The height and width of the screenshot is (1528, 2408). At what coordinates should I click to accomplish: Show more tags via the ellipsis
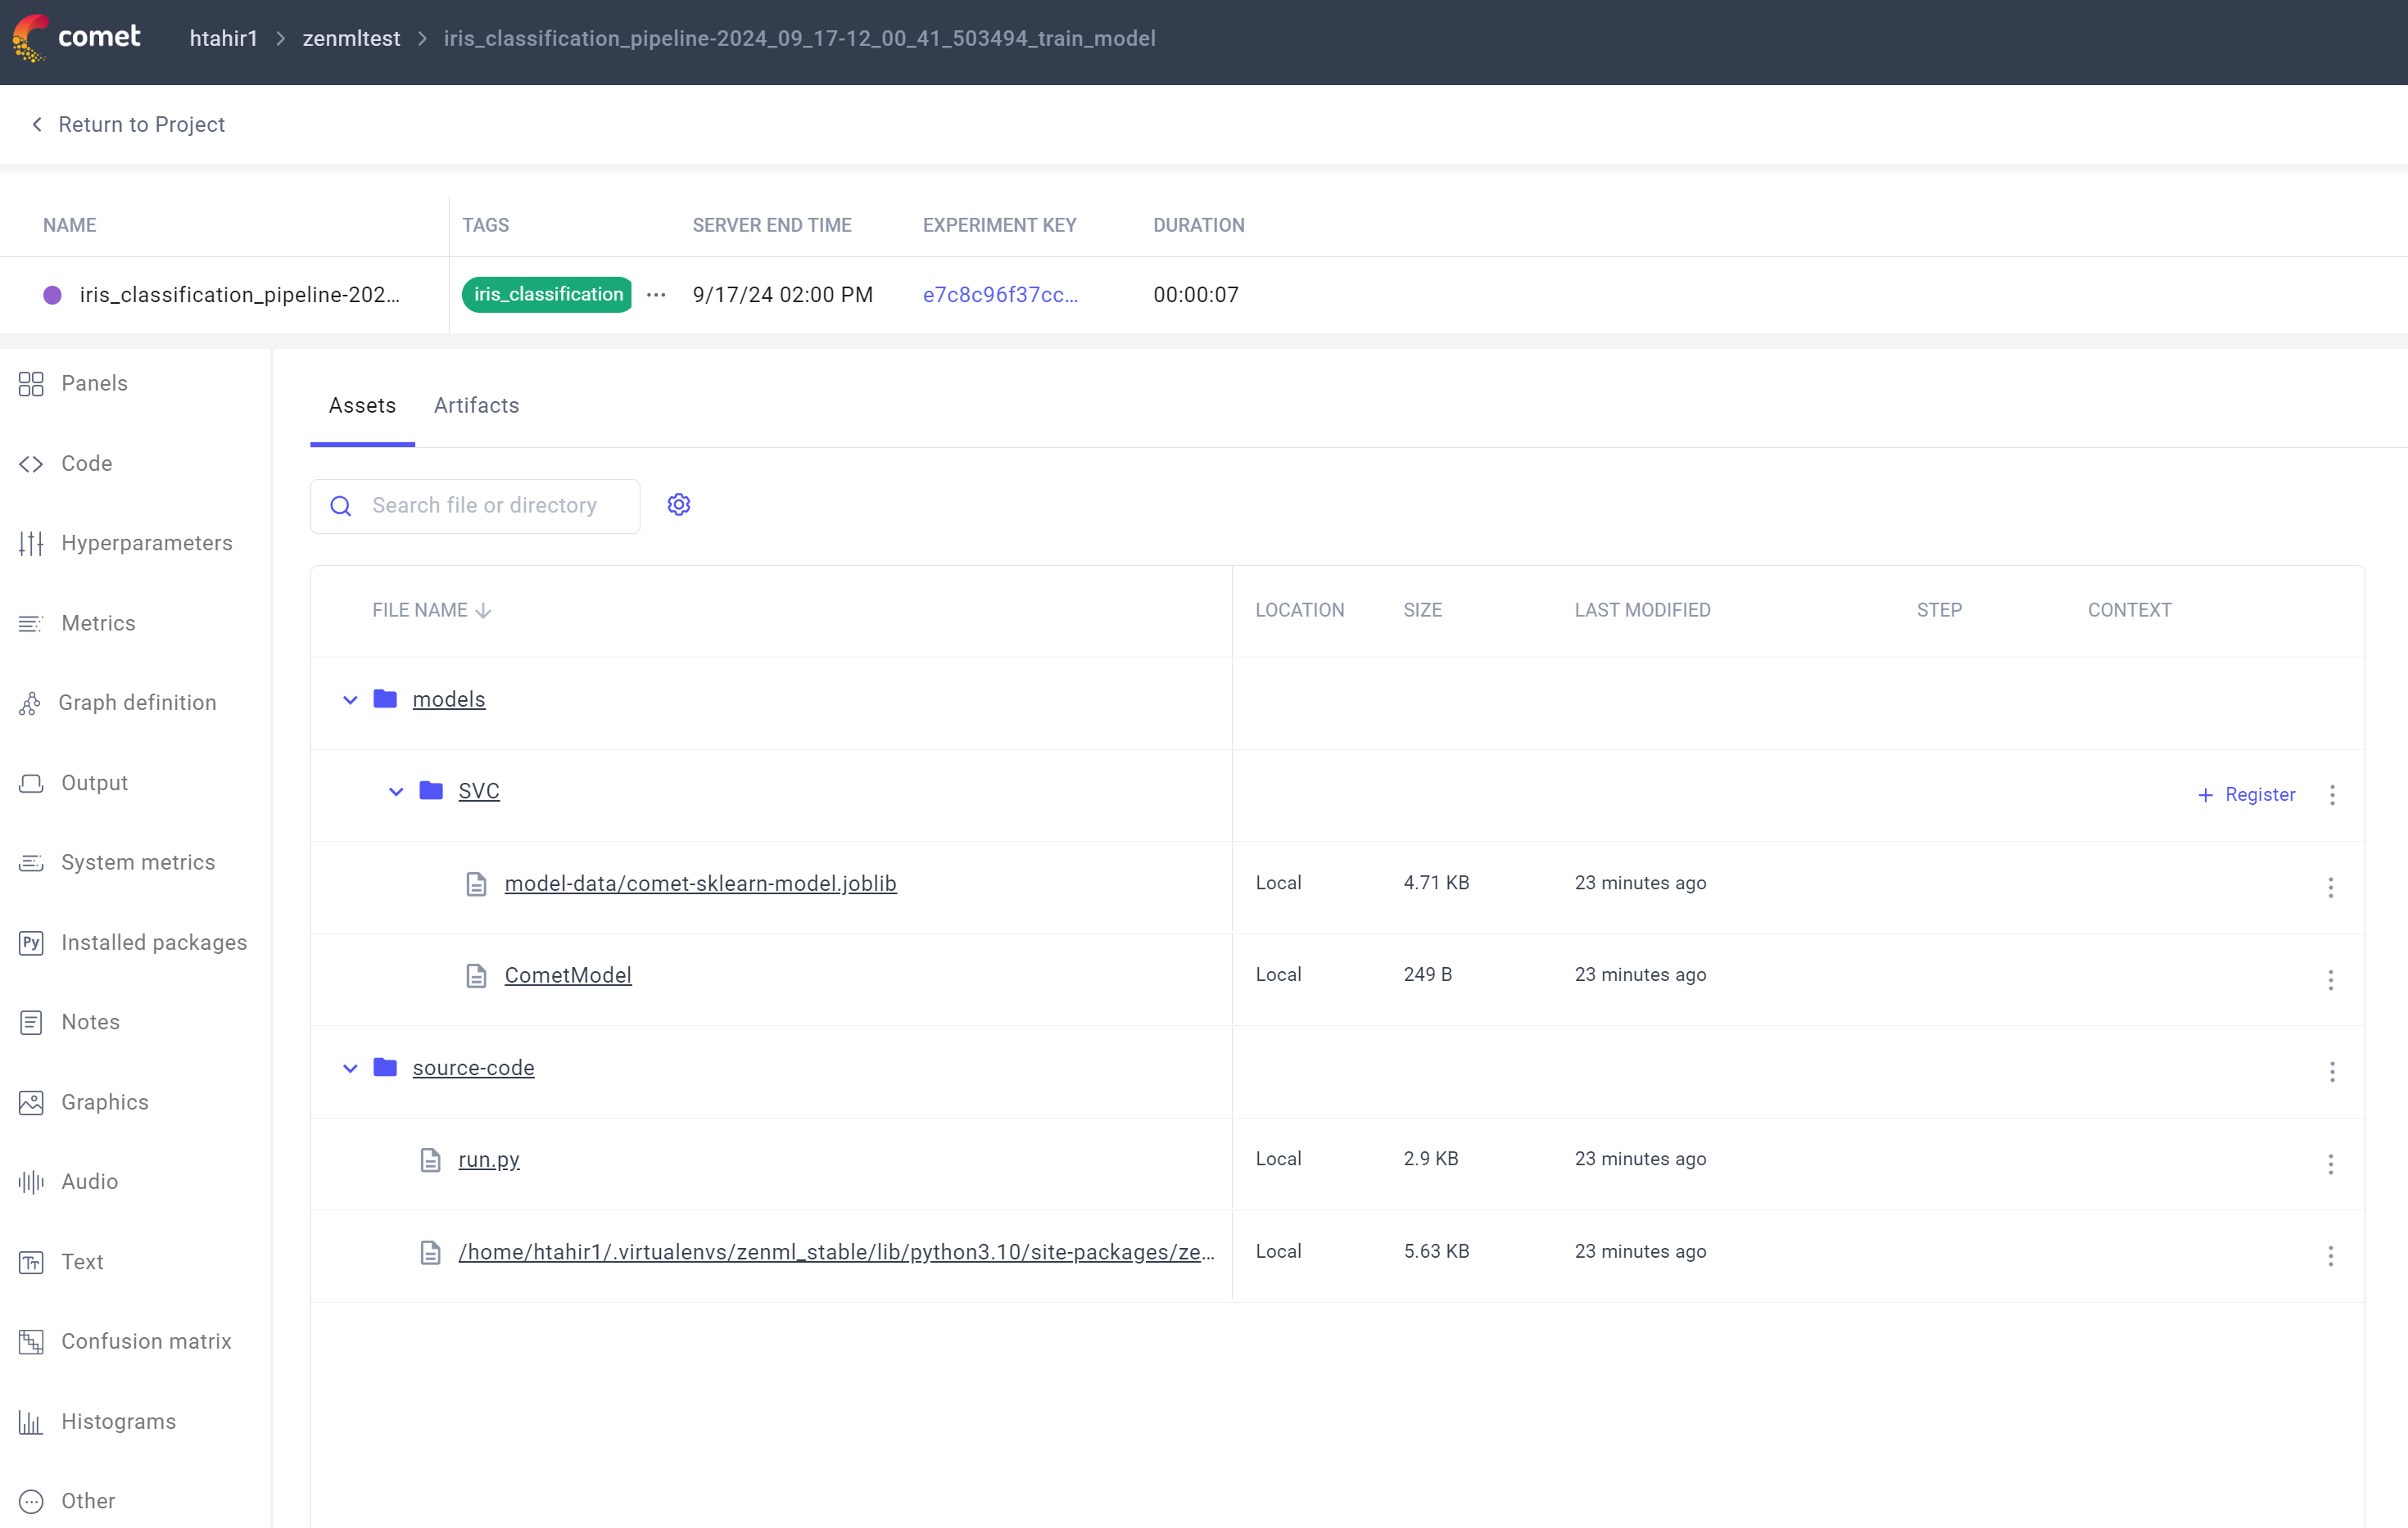656,295
